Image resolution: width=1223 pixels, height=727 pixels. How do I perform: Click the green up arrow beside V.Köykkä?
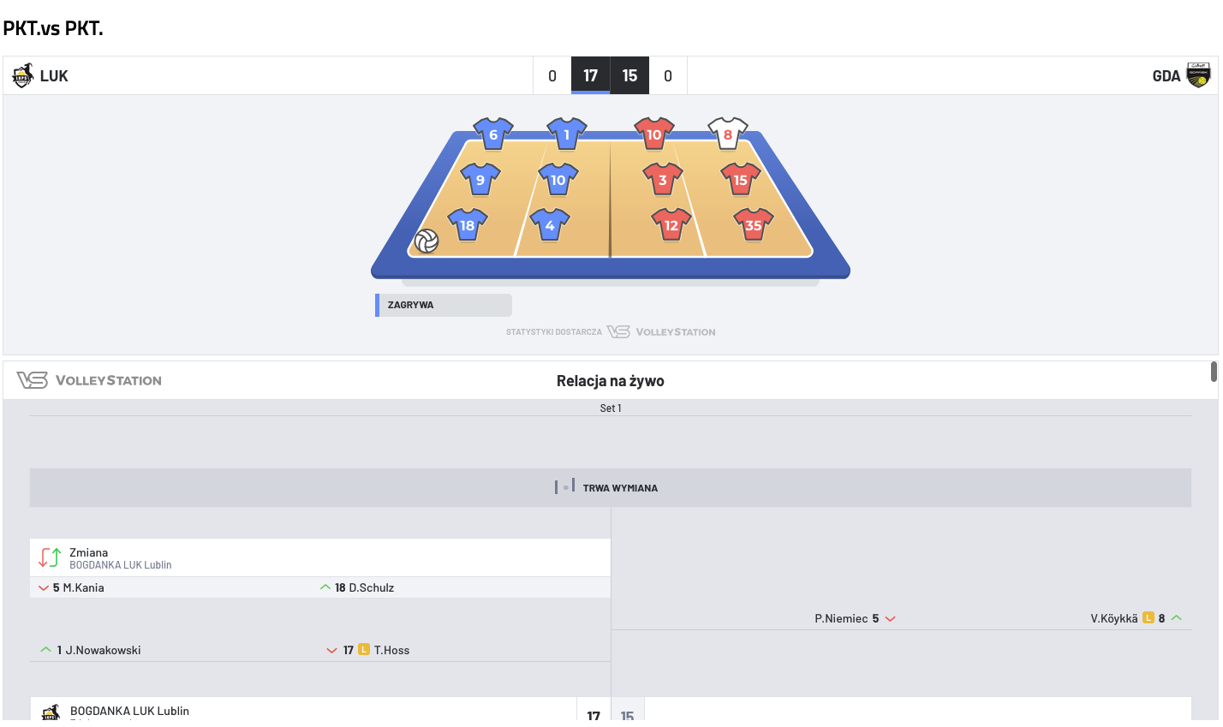coord(1177,618)
